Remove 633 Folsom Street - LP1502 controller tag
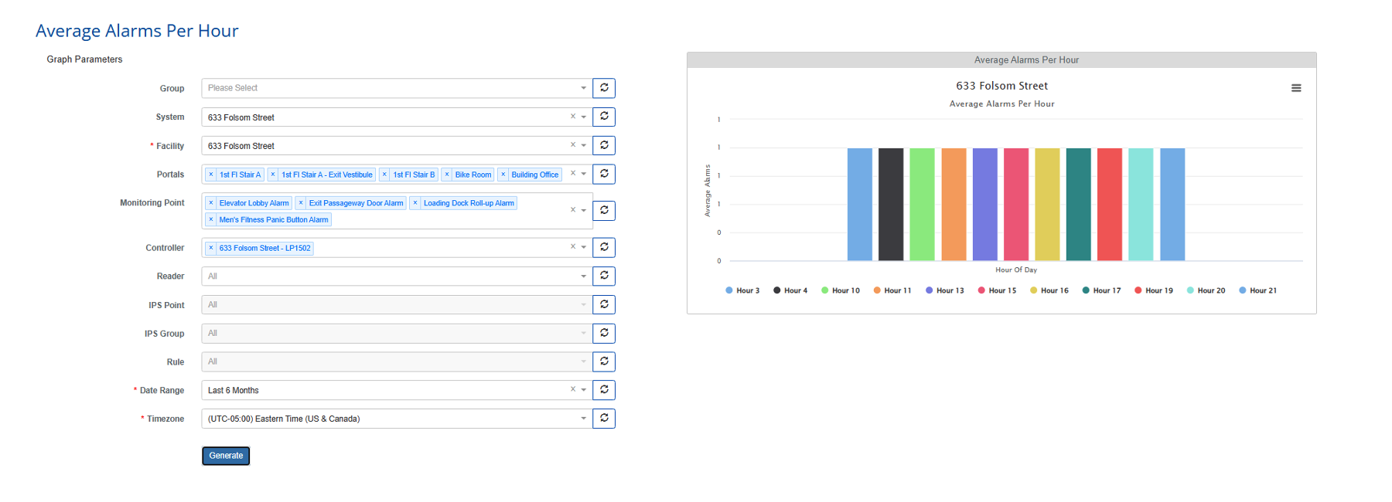The width and height of the screenshot is (1392, 502). point(211,248)
